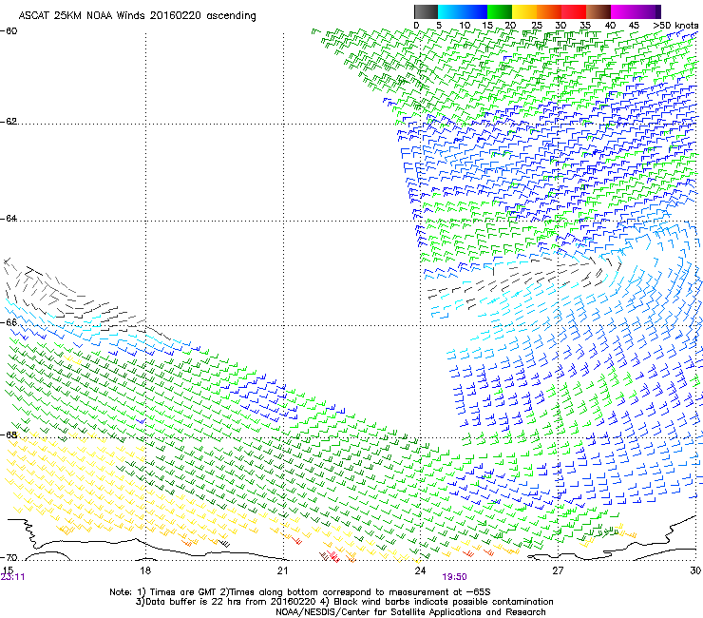703x618 pixels.
Task: Click the brown 35–40 knots legend swatch
Action: [x=598, y=11]
